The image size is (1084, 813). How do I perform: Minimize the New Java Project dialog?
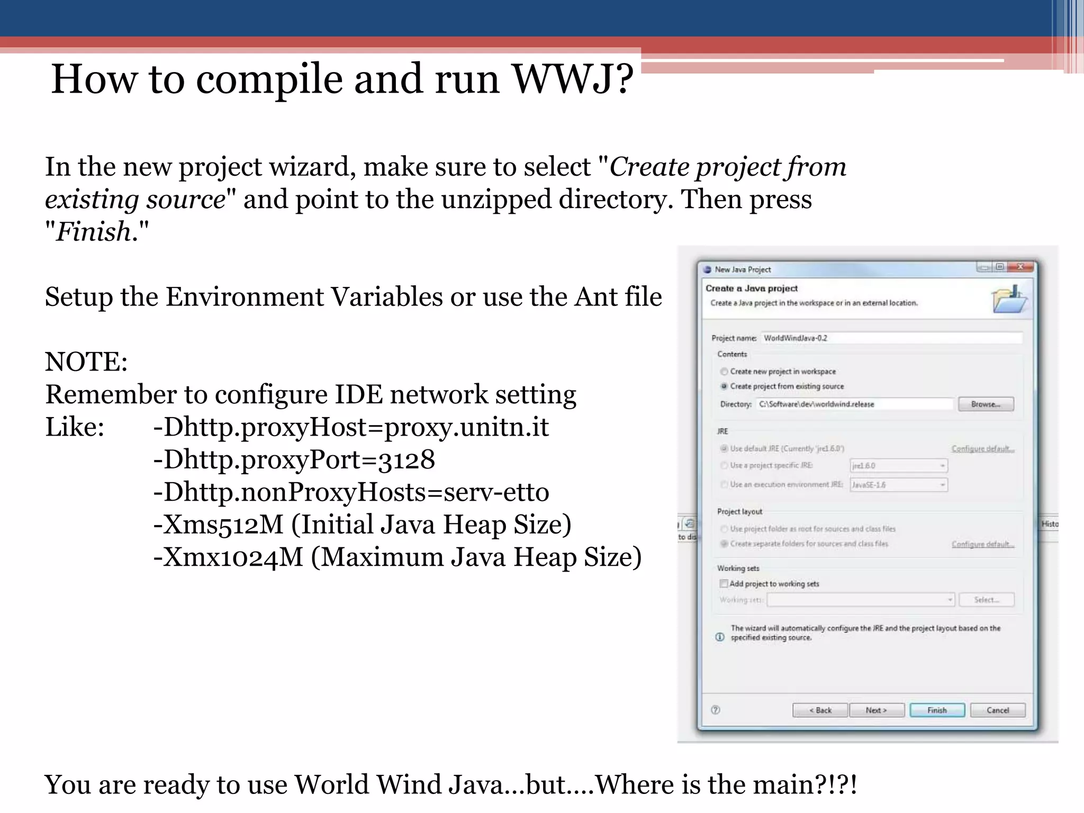point(984,267)
